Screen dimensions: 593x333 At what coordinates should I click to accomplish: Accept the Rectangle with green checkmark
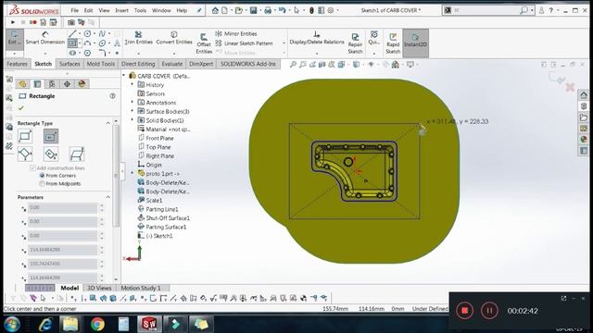(21, 108)
